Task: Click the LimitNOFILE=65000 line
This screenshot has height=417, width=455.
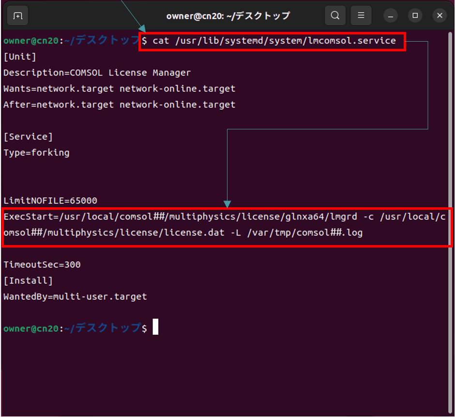Action: [50, 201]
